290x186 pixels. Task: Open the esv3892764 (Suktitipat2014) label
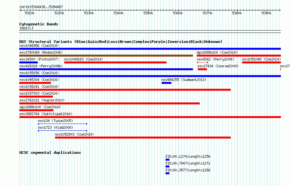pyautogui.click(x=46, y=114)
